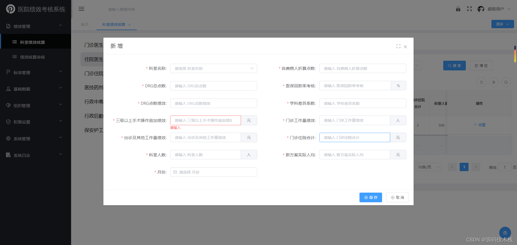Focus the DRG点数绩效 input field
517x245 pixels.
214,103
